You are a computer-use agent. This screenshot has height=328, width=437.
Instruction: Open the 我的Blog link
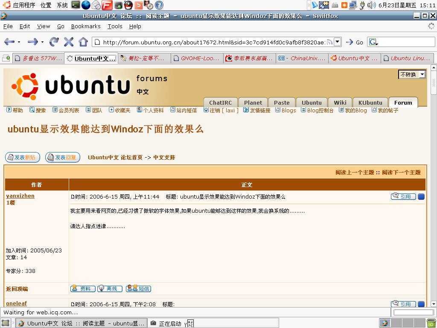pos(353,110)
